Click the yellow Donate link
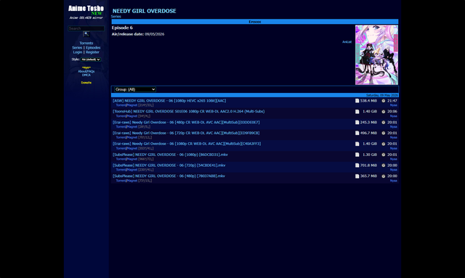The height and width of the screenshot is (278, 465). (x=86, y=83)
